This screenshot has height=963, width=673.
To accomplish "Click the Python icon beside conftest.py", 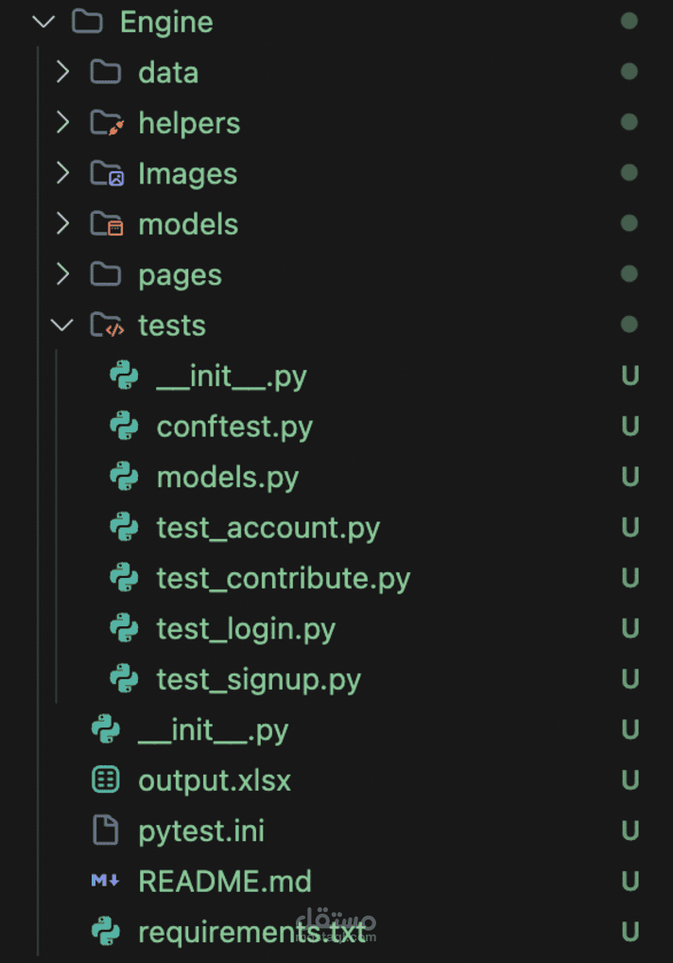I will point(124,427).
